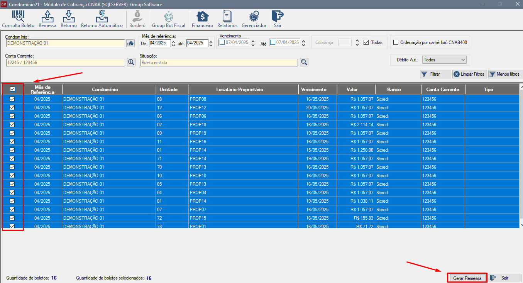
Task: Open the Financeiro module
Action: point(202,19)
